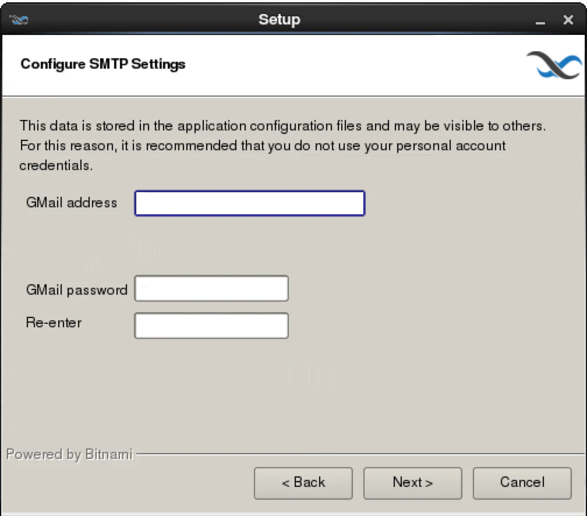
Task: Cancel the setup wizard
Action: tap(522, 483)
